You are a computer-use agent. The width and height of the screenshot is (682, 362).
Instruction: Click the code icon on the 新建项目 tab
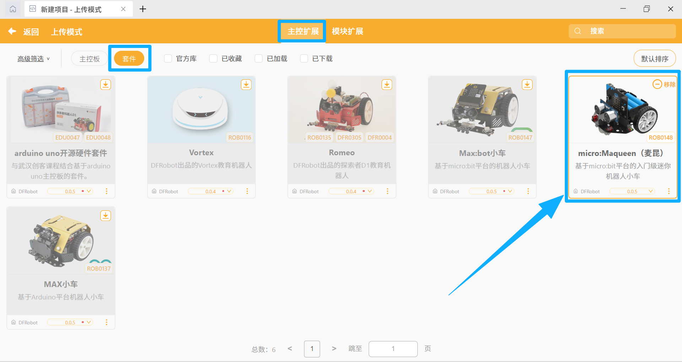click(33, 9)
